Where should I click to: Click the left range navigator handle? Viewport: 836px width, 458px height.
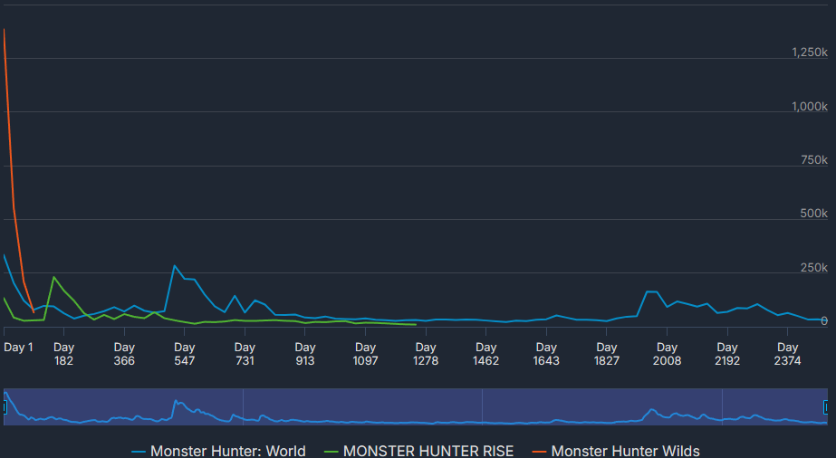pos(4,407)
